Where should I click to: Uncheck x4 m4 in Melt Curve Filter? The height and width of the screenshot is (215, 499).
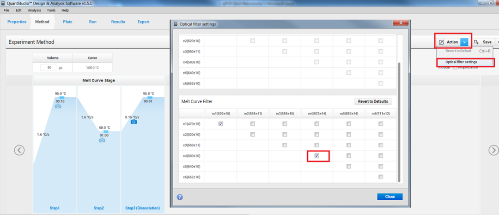point(316,156)
